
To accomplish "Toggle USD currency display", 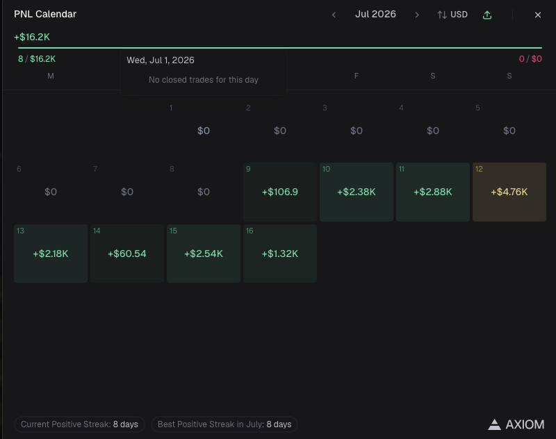I will [x=452, y=15].
